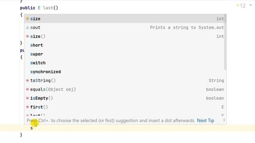Click the warning icon next to 12

237,6
